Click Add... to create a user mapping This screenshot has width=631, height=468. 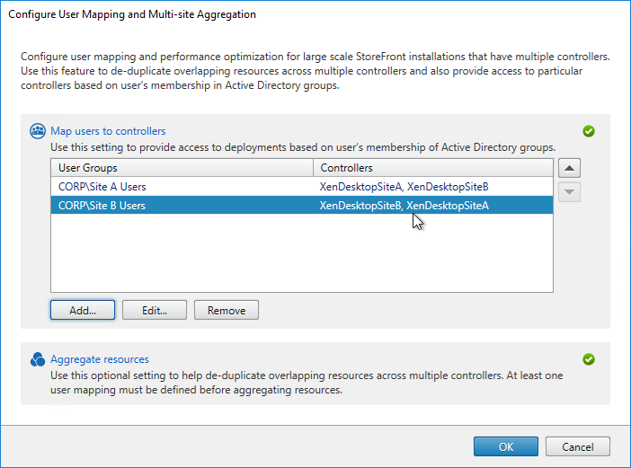tap(83, 310)
